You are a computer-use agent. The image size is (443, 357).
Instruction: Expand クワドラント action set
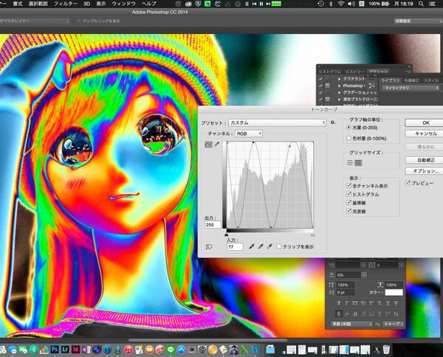tap(340, 79)
